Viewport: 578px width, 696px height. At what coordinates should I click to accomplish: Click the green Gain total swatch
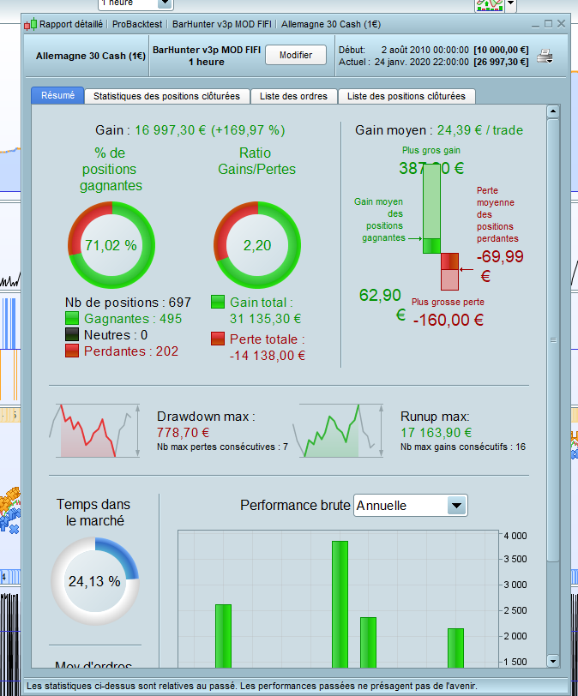click(x=218, y=302)
